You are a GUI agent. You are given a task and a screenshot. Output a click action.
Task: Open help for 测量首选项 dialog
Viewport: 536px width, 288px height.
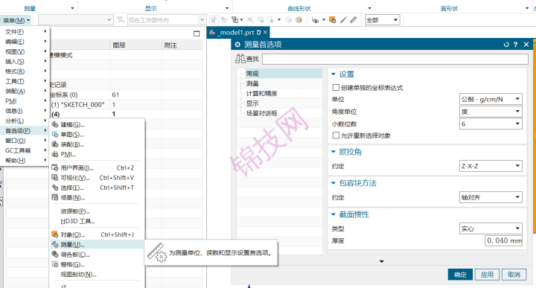515,45
